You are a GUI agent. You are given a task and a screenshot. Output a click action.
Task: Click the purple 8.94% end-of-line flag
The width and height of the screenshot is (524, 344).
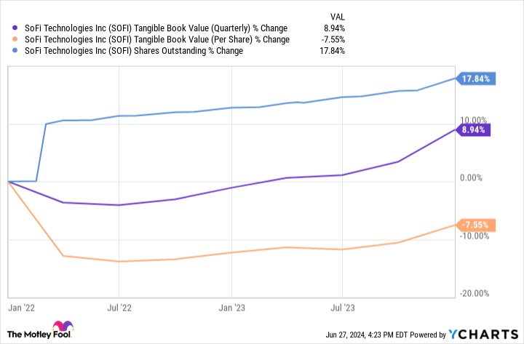474,130
